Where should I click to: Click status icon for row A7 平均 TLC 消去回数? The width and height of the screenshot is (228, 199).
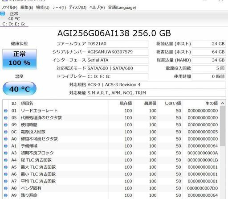point(6,181)
